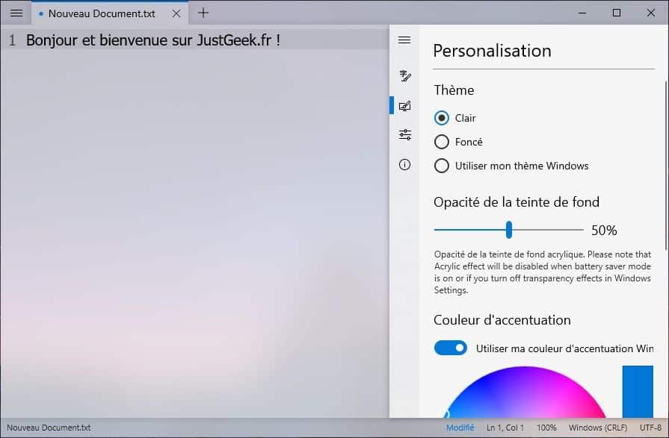Click the 50% opacity value
Viewport: 669px width, 438px height.
click(604, 231)
